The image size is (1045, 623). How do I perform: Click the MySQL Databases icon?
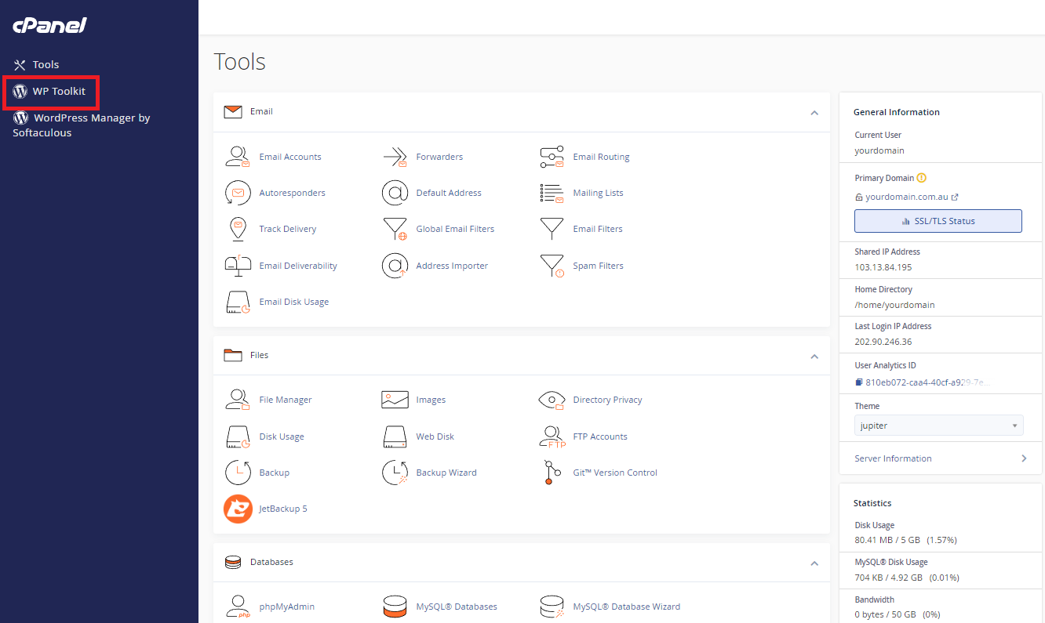pyautogui.click(x=395, y=607)
